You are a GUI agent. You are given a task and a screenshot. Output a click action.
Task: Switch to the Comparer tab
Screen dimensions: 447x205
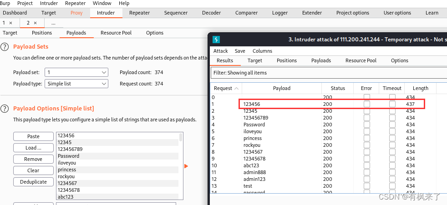tap(246, 13)
